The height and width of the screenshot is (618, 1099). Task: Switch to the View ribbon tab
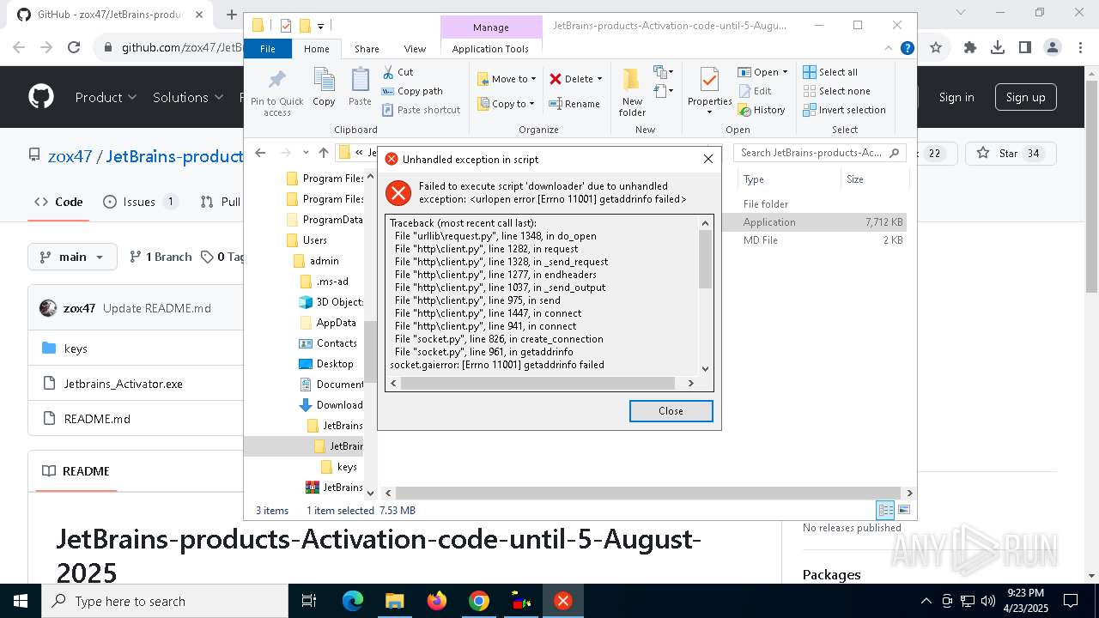pos(415,49)
